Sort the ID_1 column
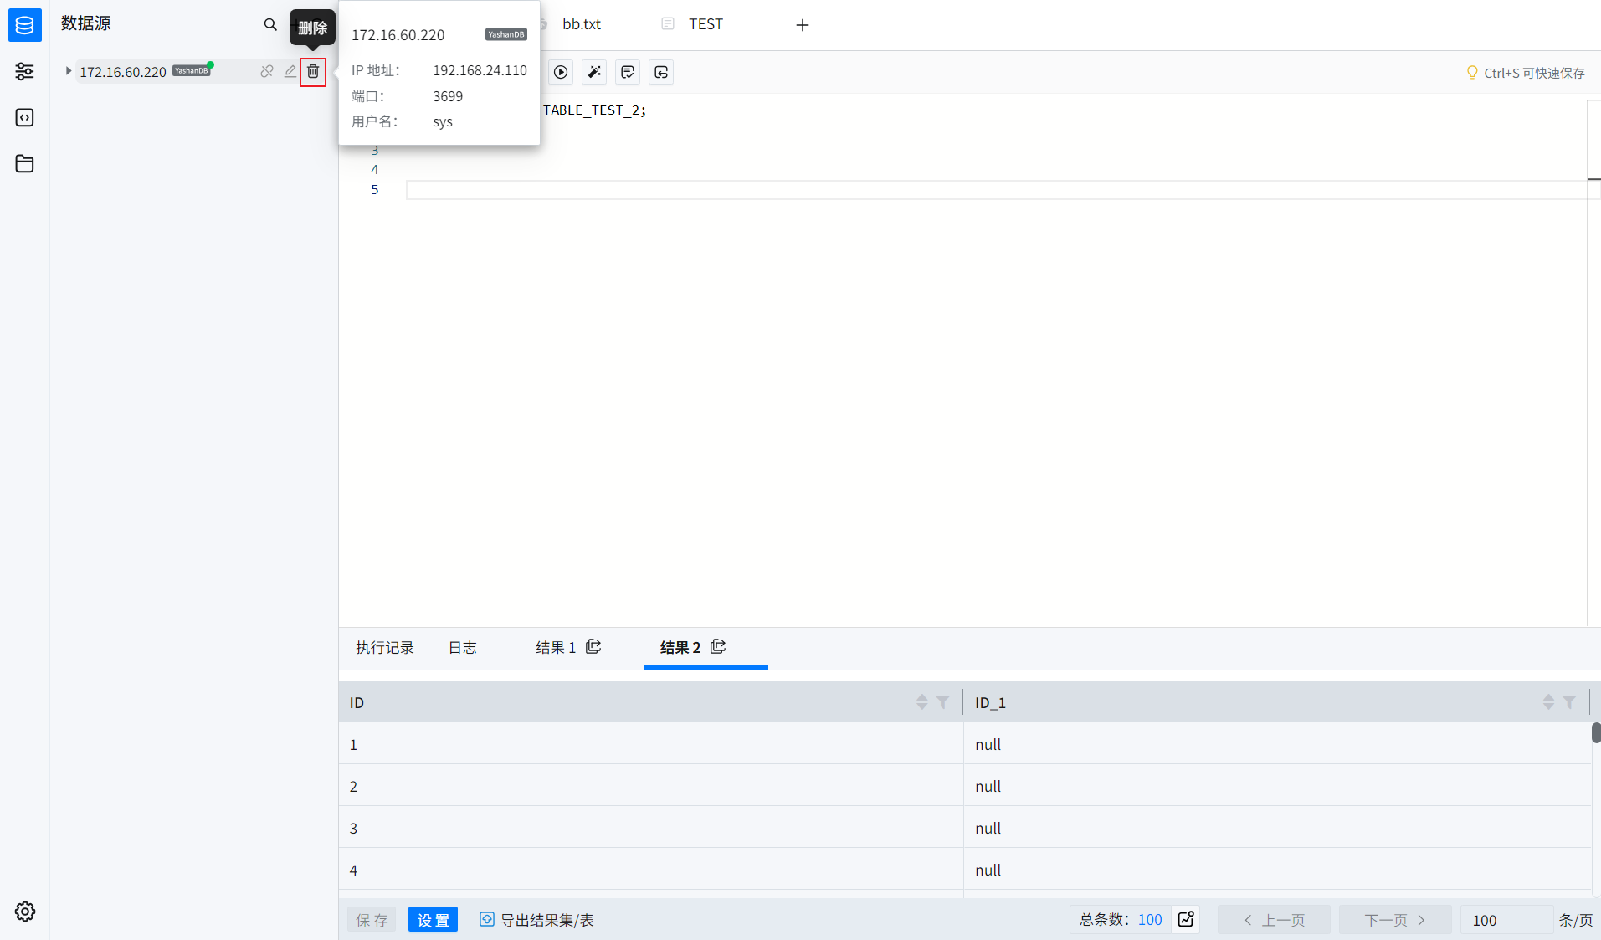This screenshot has height=940, width=1601. coord(1548,702)
